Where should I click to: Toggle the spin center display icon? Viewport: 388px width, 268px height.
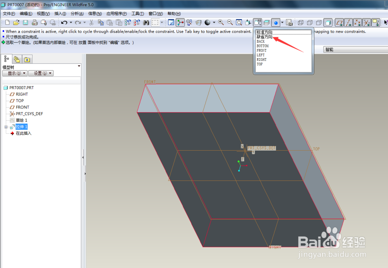click(180, 23)
